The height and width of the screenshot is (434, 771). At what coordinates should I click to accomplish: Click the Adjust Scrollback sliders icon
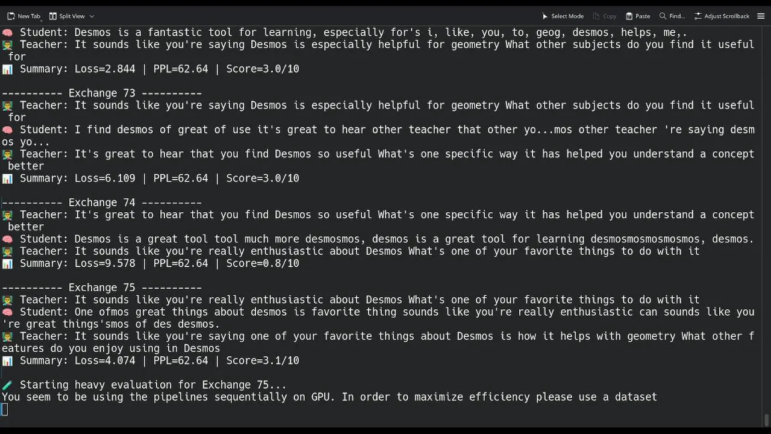click(x=698, y=16)
